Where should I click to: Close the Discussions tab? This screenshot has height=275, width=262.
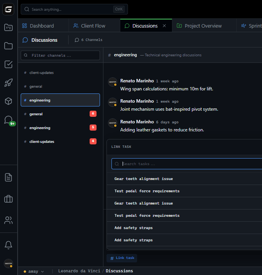coord(164,26)
